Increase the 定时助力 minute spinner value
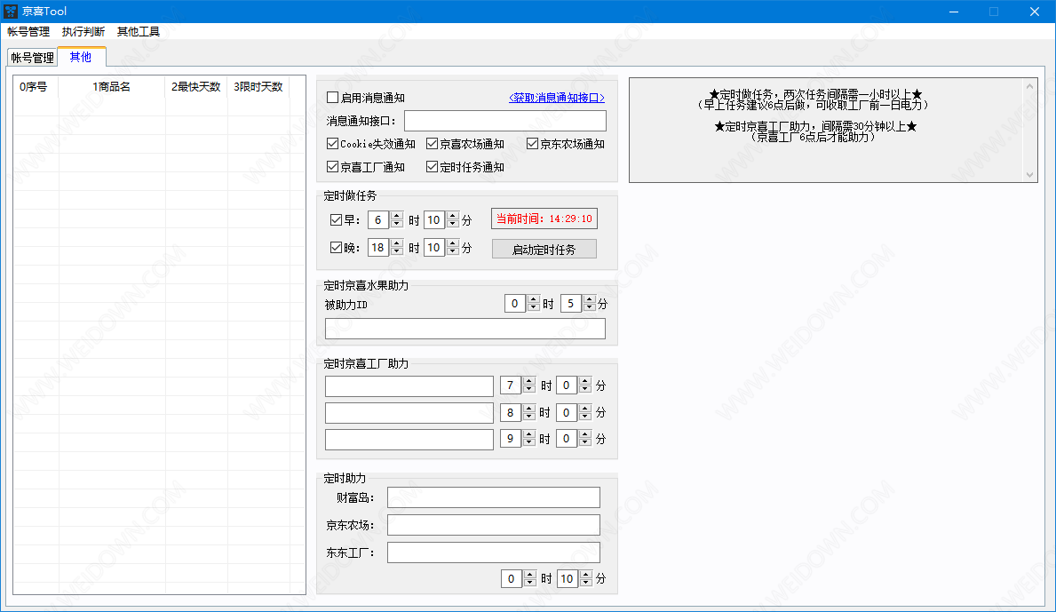This screenshot has height=612, width=1056. click(586, 575)
